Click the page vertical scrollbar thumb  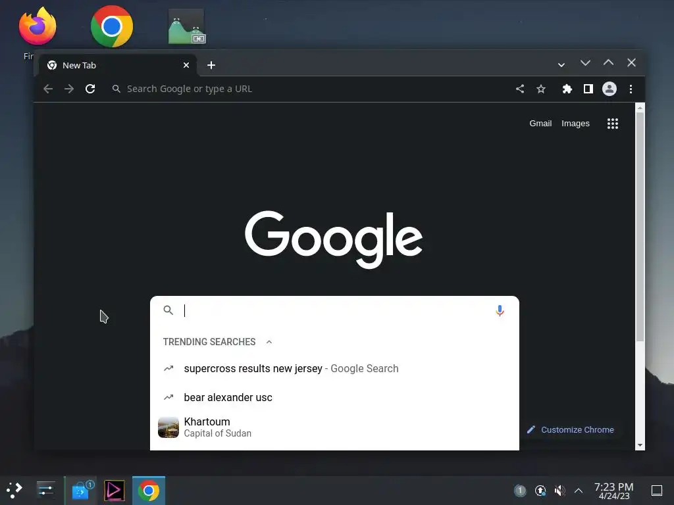click(640, 227)
